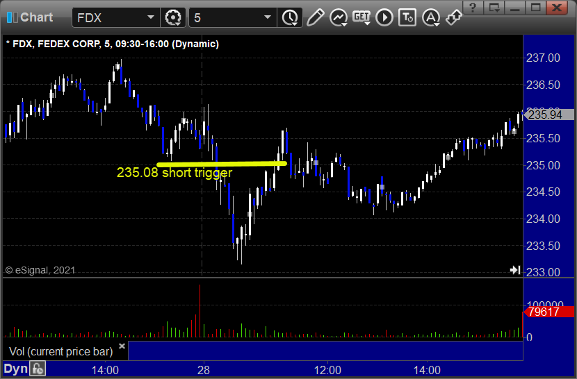The image size is (577, 379).
Task: Open the alerts 'A' circle icon
Action: point(430,17)
